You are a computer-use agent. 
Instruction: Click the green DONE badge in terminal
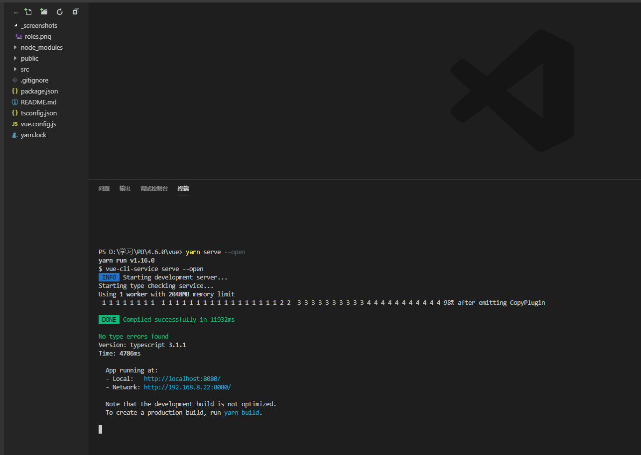pyautogui.click(x=109, y=320)
